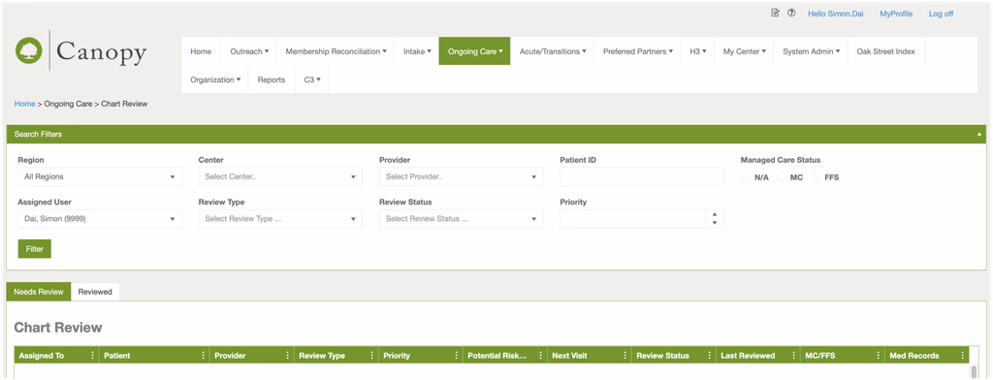The height and width of the screenshot is (380, 993).
Task: Click the green Filter button
Action: [x=34, y=249]
